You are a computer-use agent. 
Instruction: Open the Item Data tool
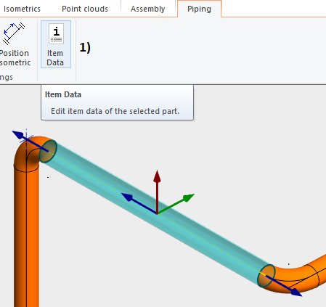(x=56, y=44)
